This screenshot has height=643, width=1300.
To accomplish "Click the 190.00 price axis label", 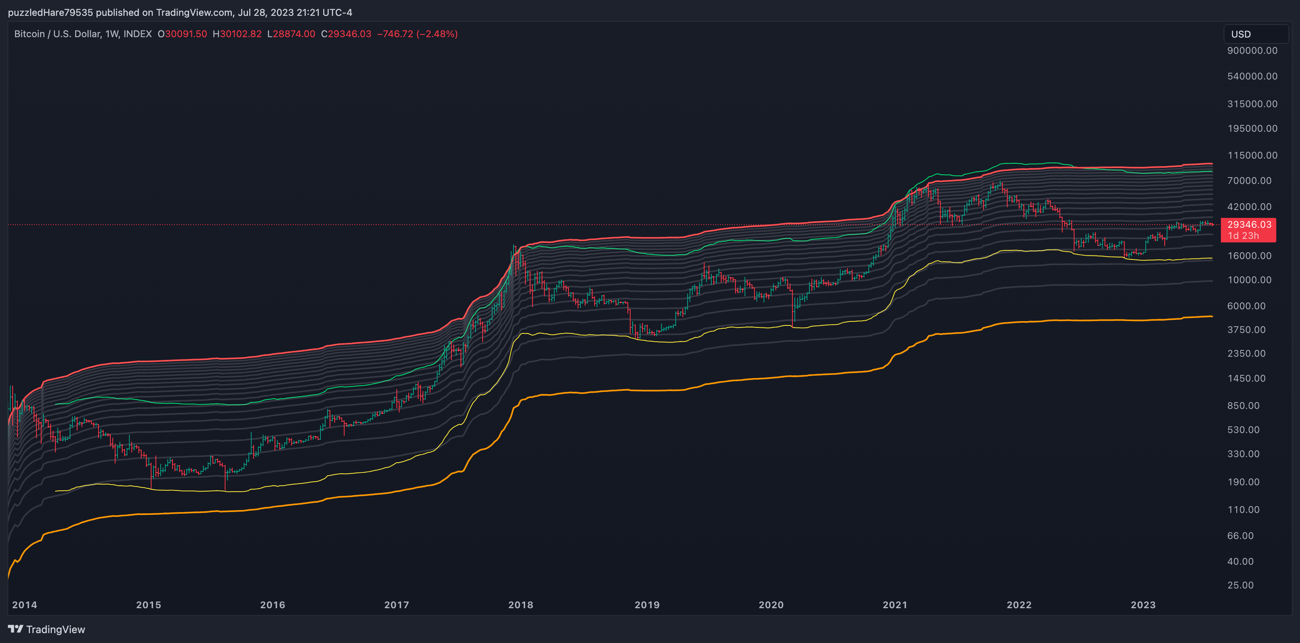I will [x=1243, y=482].
